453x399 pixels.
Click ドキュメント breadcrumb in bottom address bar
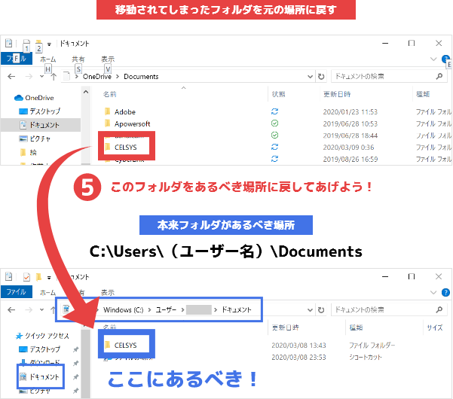[x=237, y=310]
